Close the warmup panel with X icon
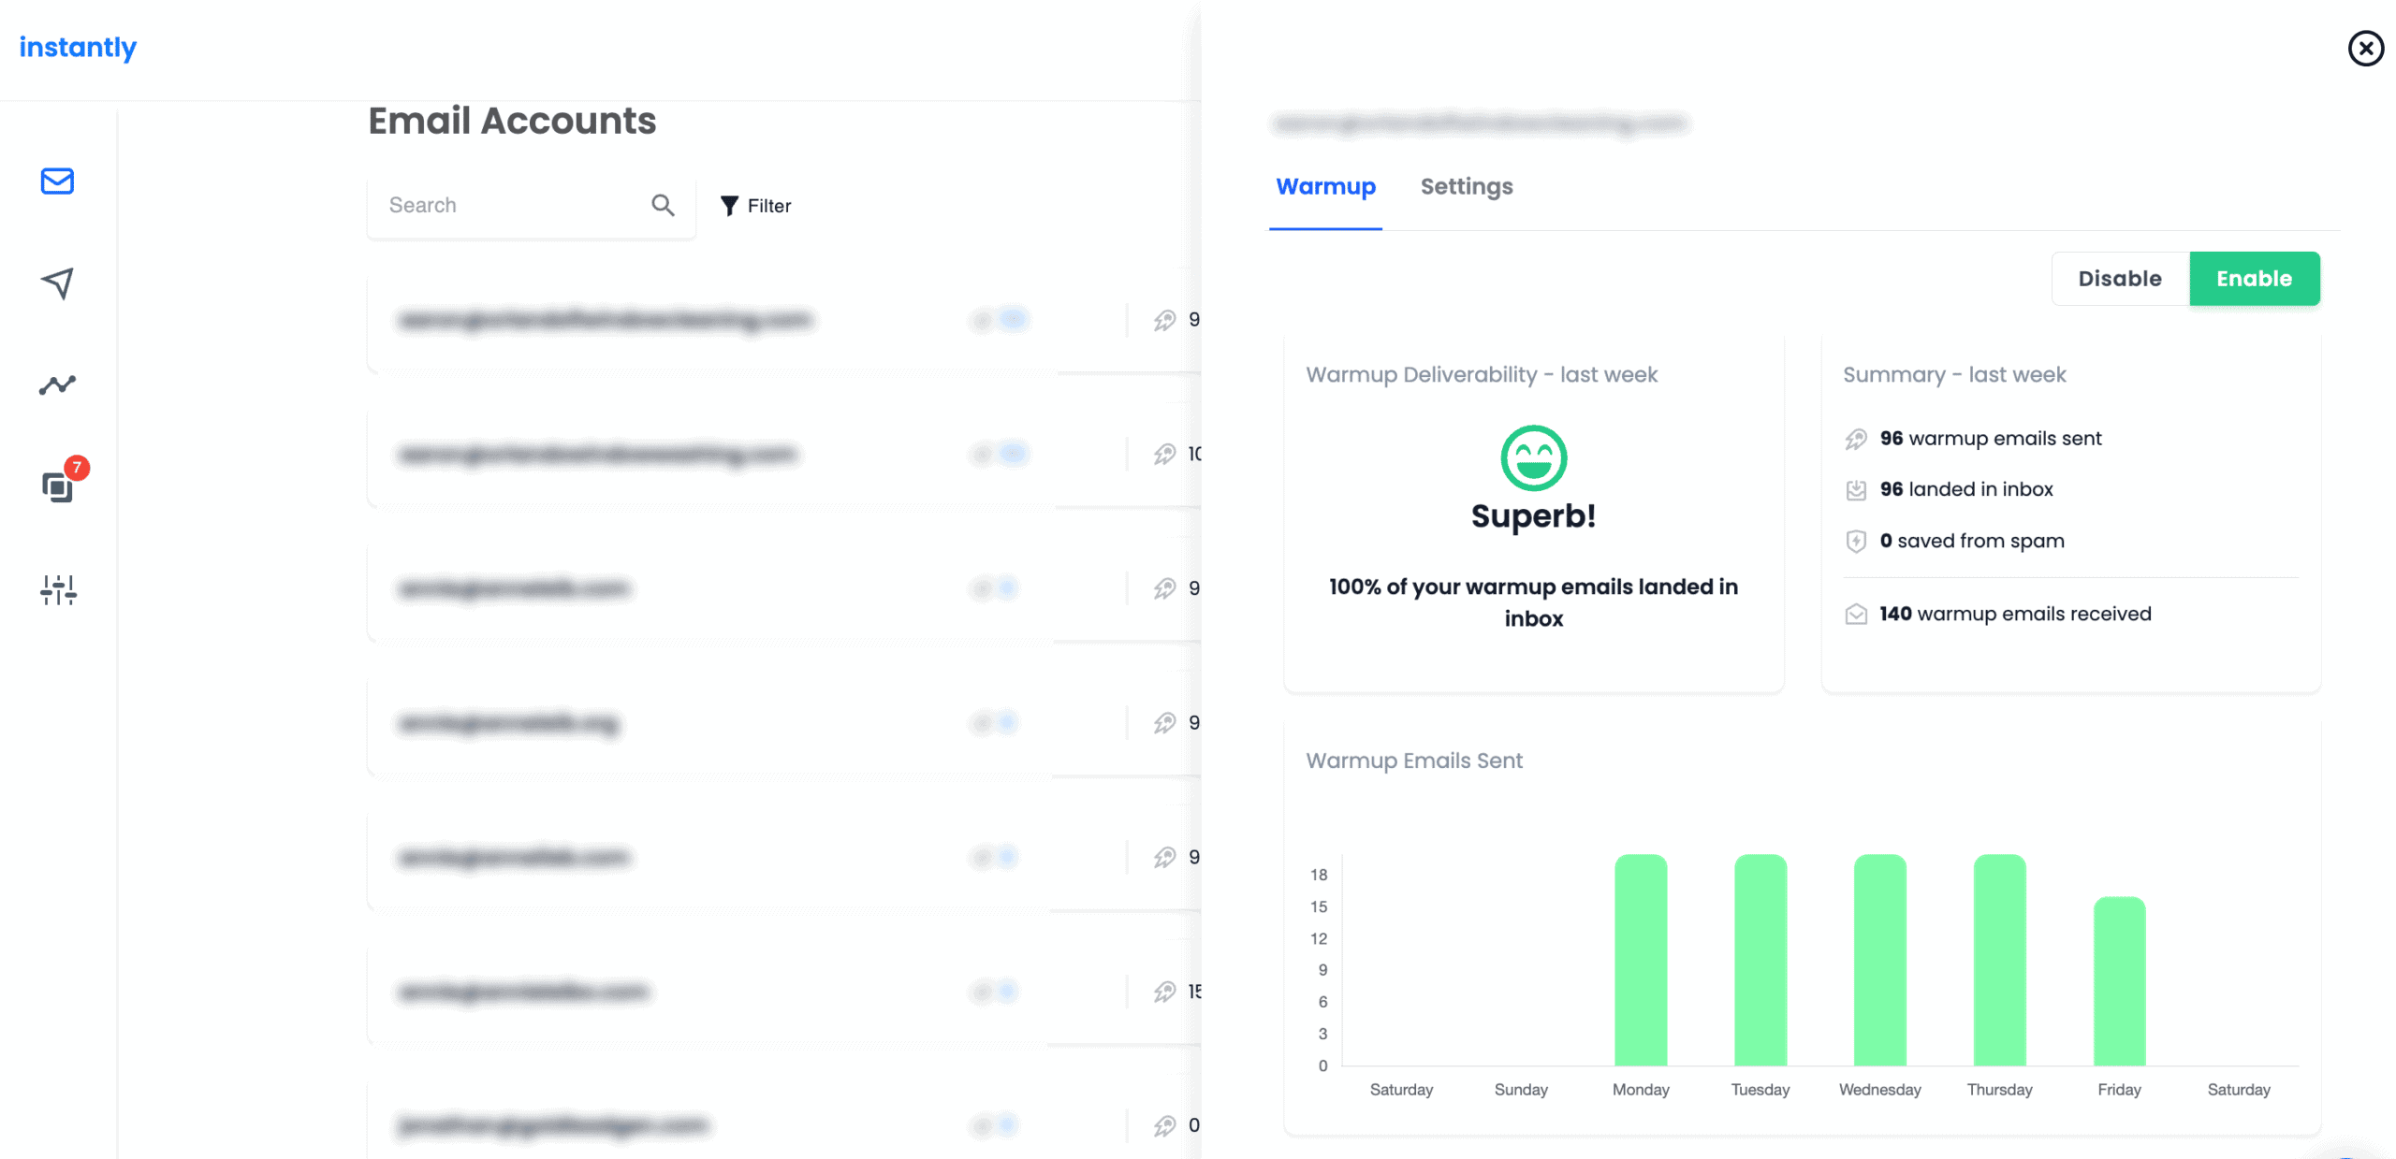The image size is (2396, 1159). [x=2365, y=48]
